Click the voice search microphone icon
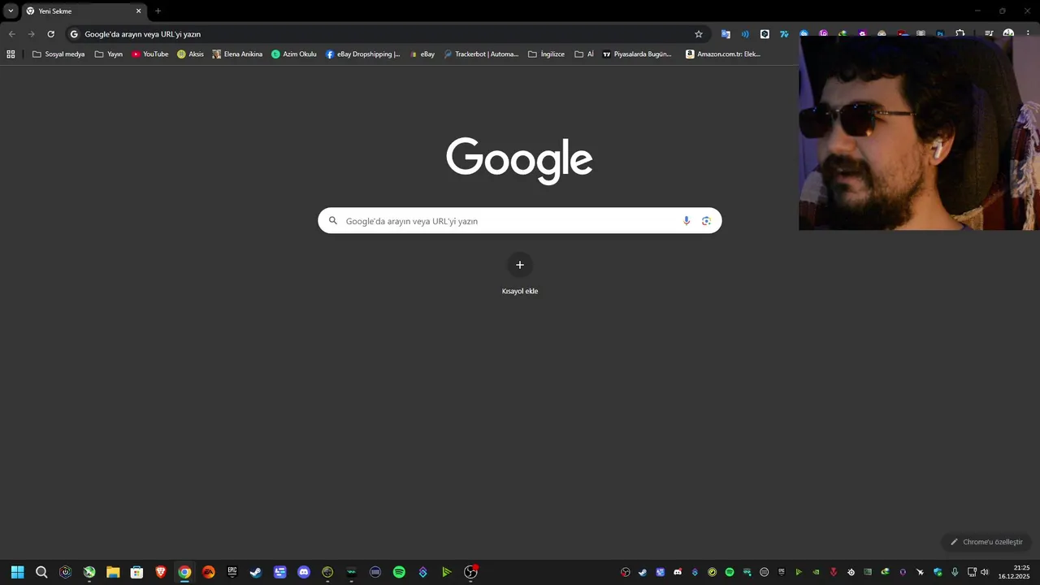 [x=687, y=221]
